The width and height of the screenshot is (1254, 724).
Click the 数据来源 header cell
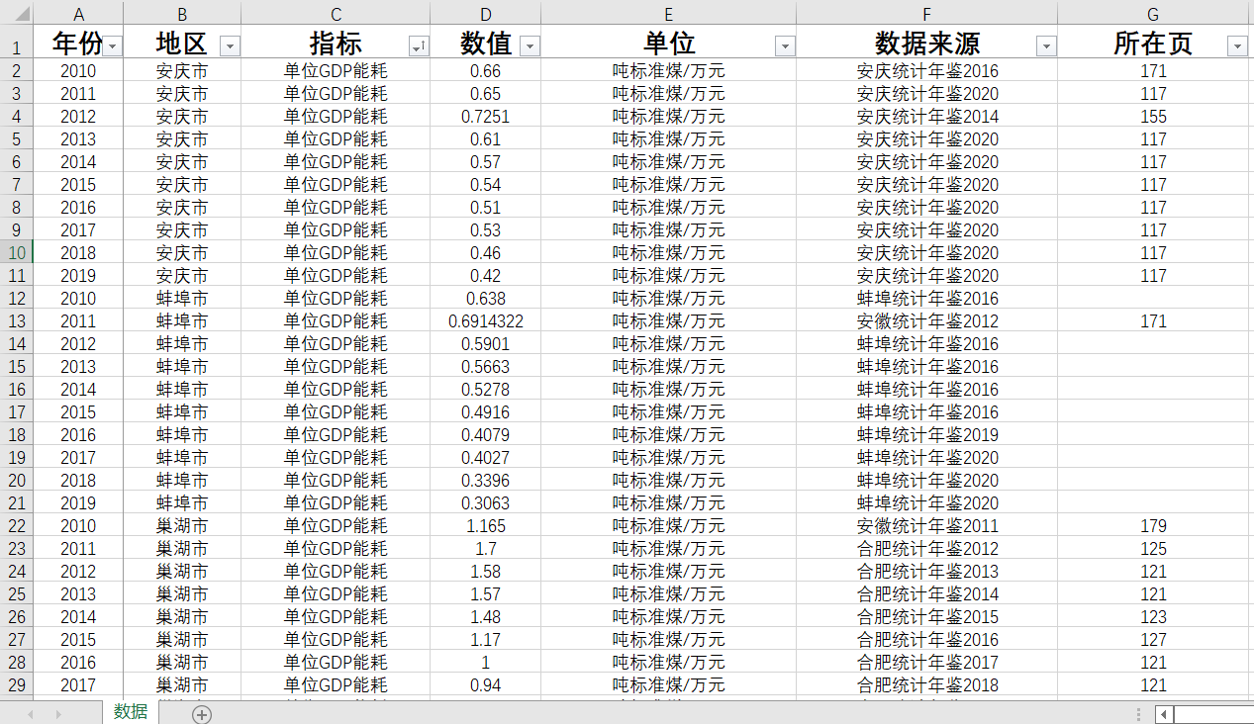[927, 43]
